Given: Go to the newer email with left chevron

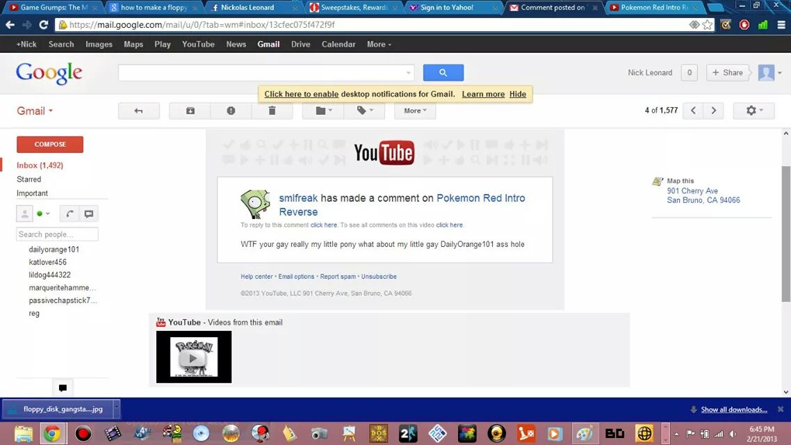Looking at the screenshot, I should 693,111.
